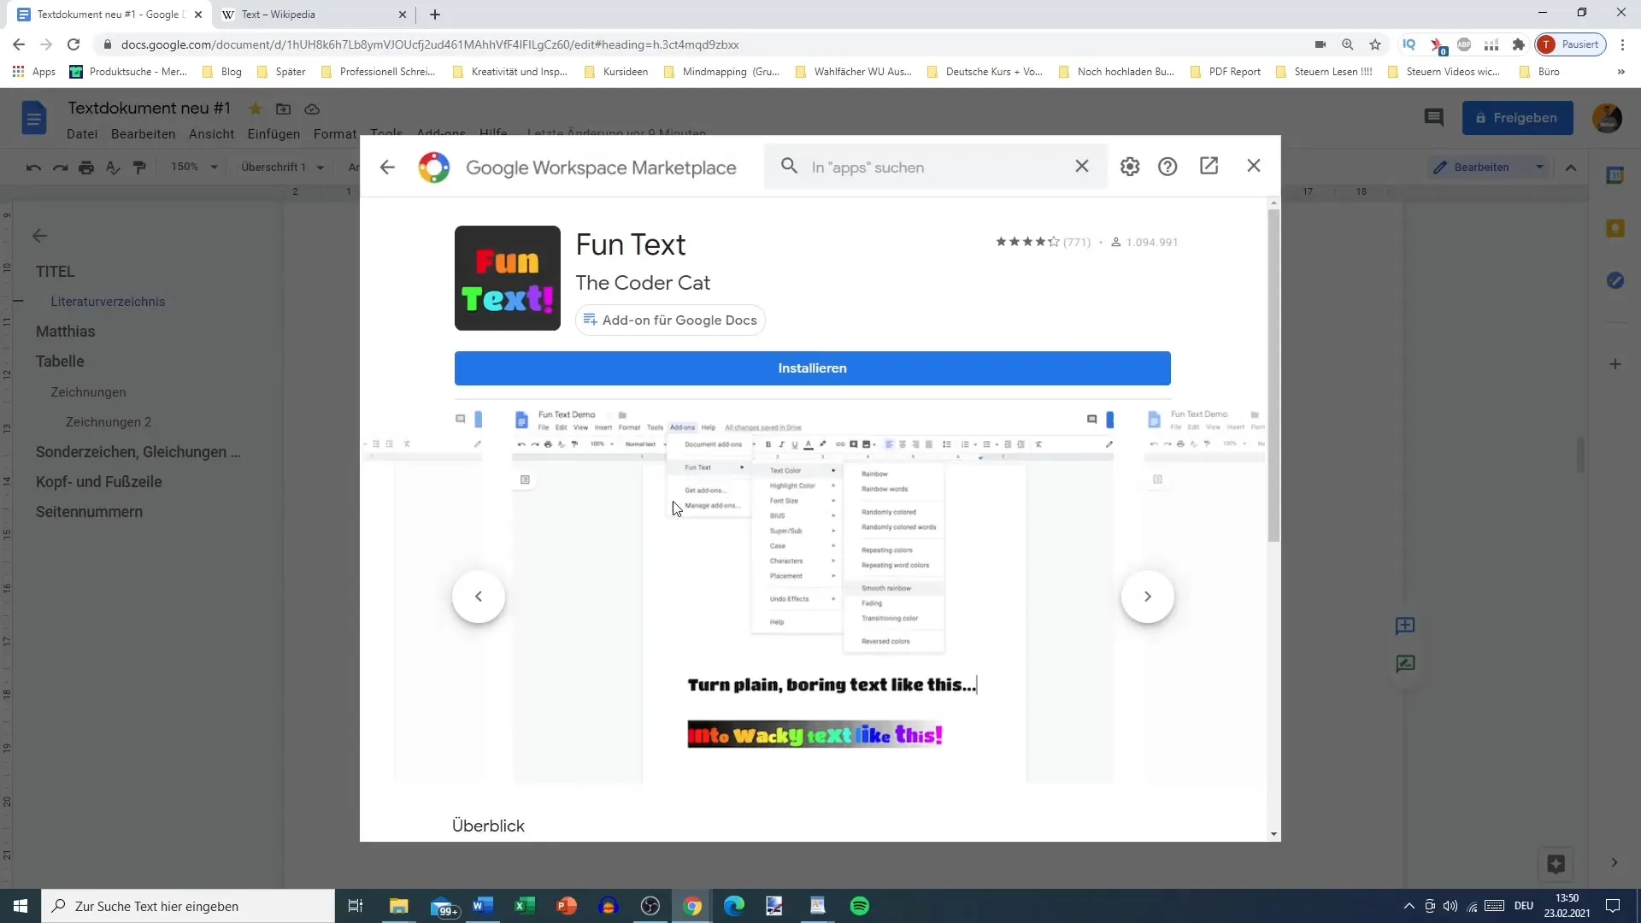Jump to Zeichnungen 2 in outline
1641x923 pixels.
(109, 422)
